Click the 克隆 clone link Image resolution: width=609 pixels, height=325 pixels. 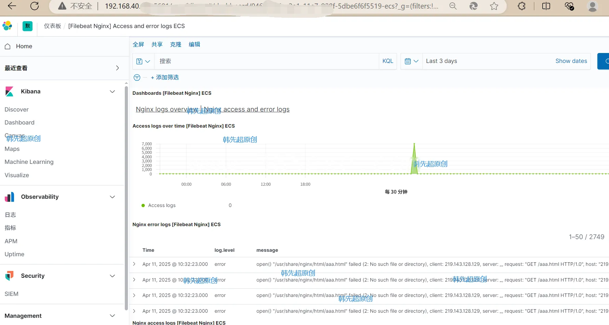pos(176,44)
